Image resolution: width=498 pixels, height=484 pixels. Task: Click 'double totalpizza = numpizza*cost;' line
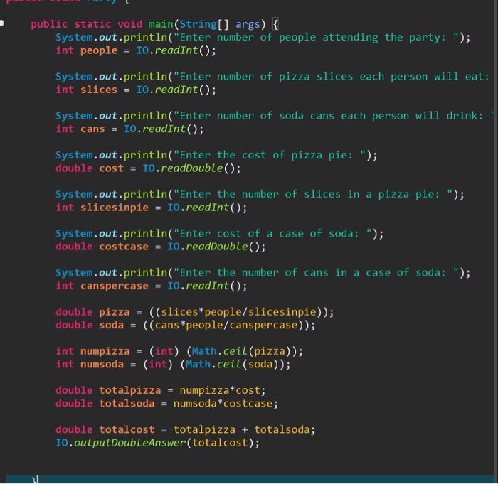[x=160, y=390]
